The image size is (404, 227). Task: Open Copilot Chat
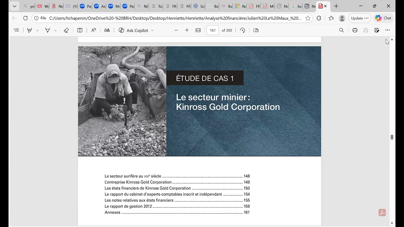click(x=383, y=18)
